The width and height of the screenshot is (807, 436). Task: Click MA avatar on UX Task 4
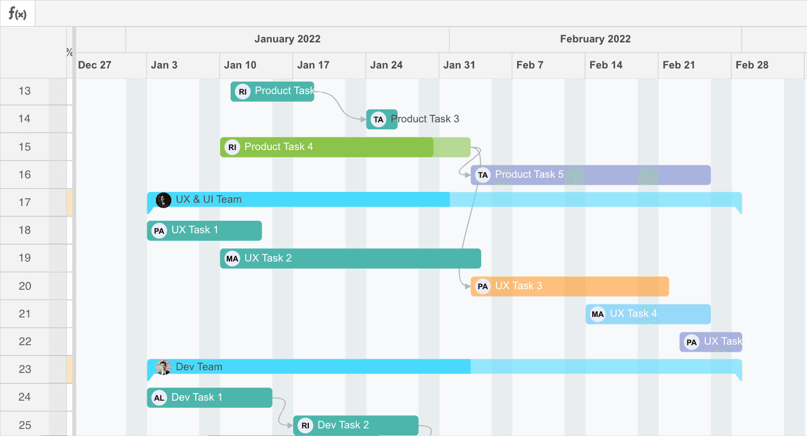point(598,314)
